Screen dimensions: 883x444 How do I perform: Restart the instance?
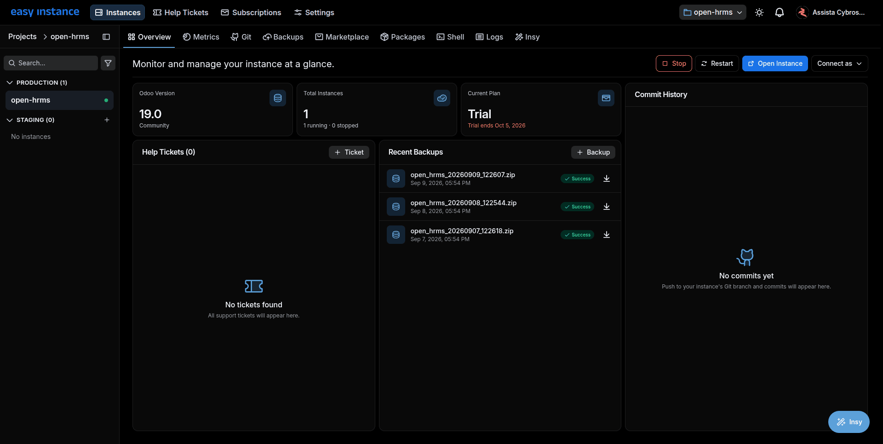tap(717, 63)
